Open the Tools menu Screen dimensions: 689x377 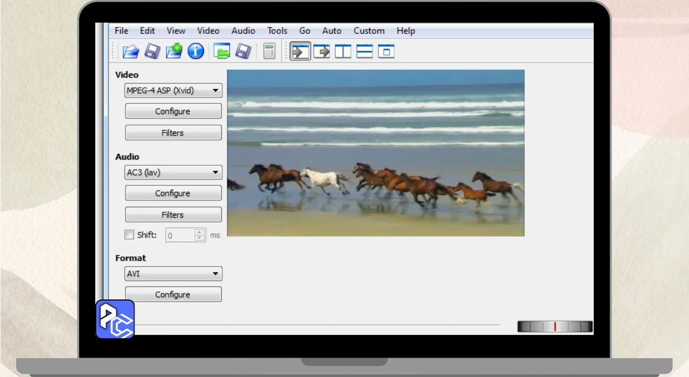277,31
